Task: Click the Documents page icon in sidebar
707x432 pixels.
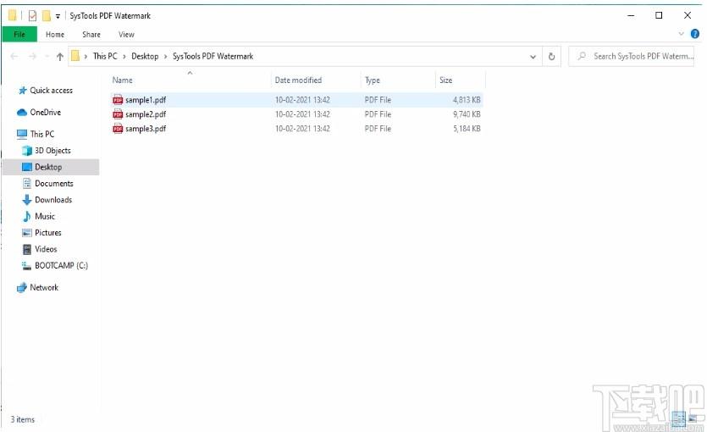Action: click(27, 184)
